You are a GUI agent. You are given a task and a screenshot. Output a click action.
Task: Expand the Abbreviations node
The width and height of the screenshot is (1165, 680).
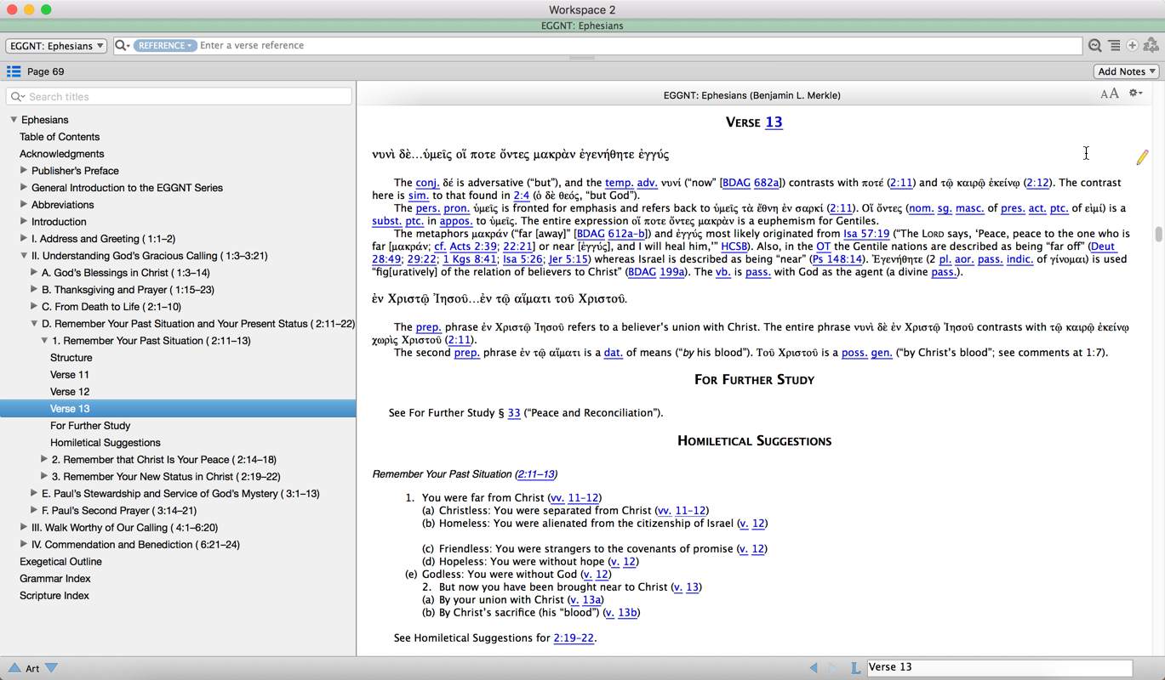[24, 205]
